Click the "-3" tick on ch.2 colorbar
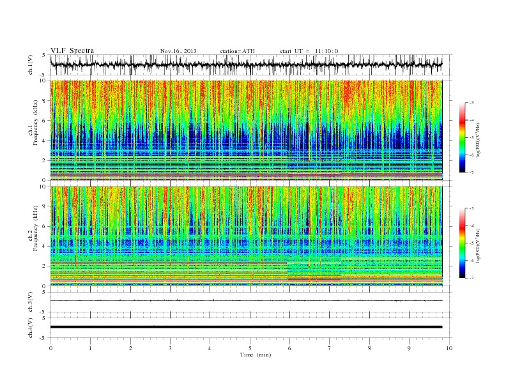The width and height of the screenshot is (506, 391). coord(471,208)
